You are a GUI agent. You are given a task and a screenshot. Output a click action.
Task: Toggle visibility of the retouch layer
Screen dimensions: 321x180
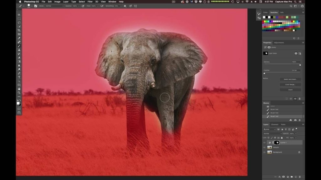tap(264, 147)
